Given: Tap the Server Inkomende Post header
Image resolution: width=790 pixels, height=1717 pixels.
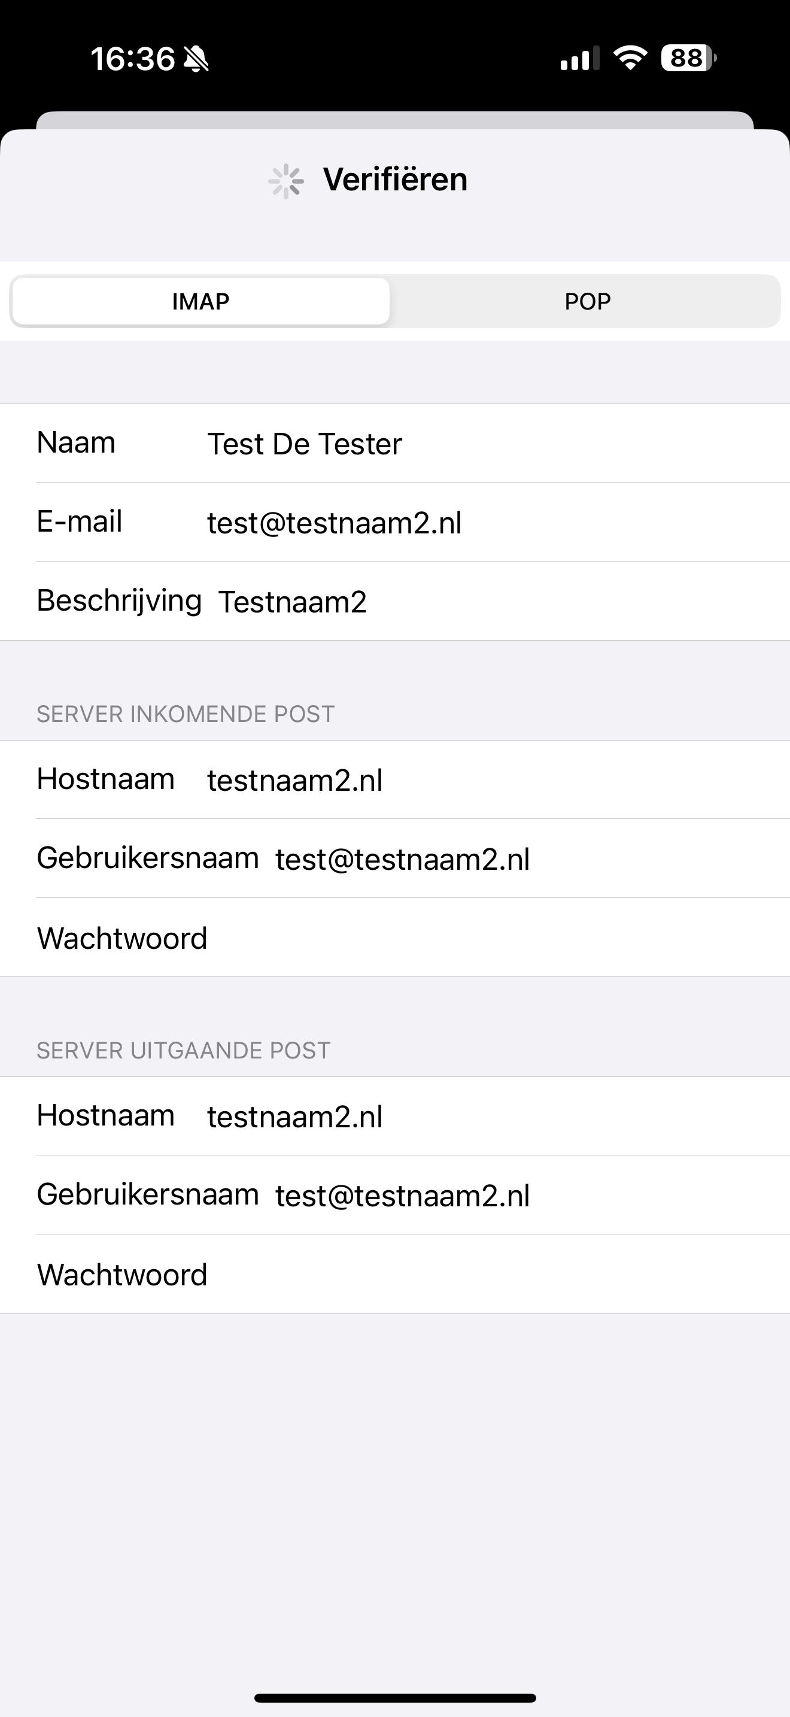Looking at the screenshot, I should [x=185, y=715].
